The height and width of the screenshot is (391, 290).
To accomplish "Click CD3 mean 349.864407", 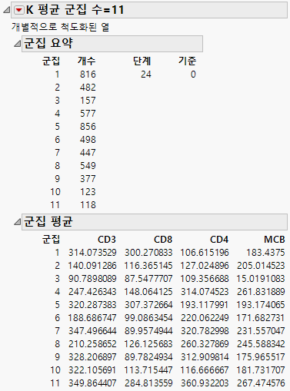I will click(x=92, y=383).
